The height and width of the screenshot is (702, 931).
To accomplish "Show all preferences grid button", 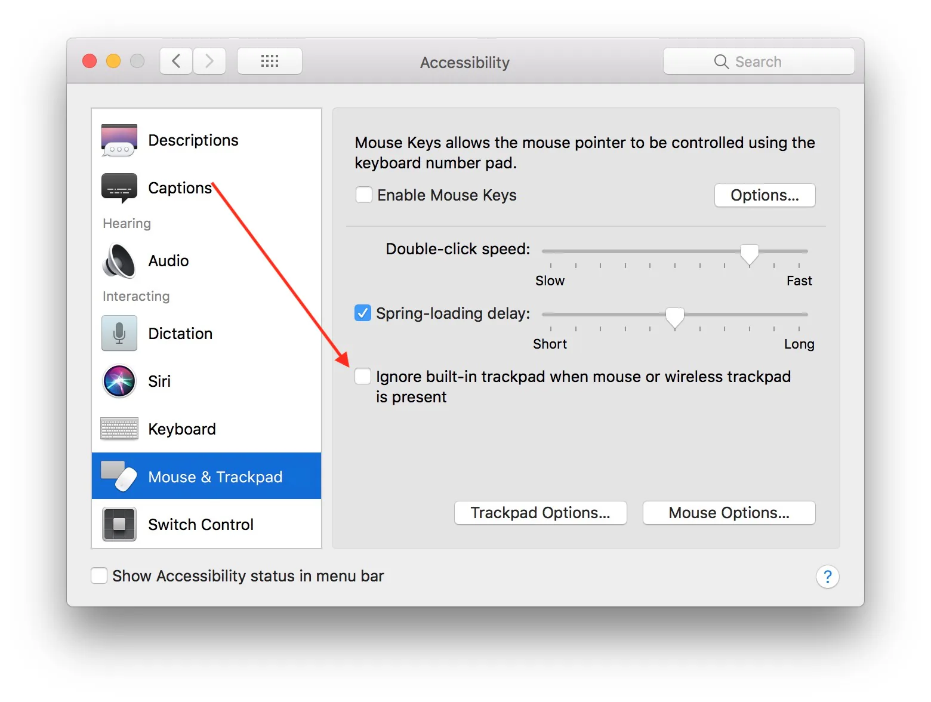I will pos(270,61).
